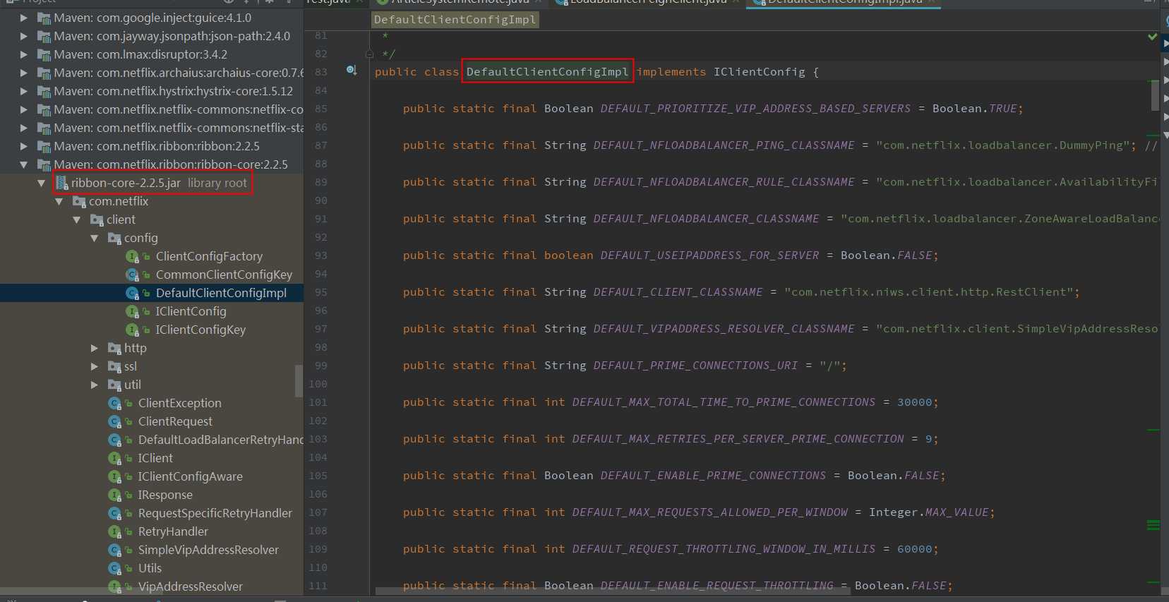Click the ClientConfigFactory interface icon
The image size is (1169, 602).
[x=132, y=256]
